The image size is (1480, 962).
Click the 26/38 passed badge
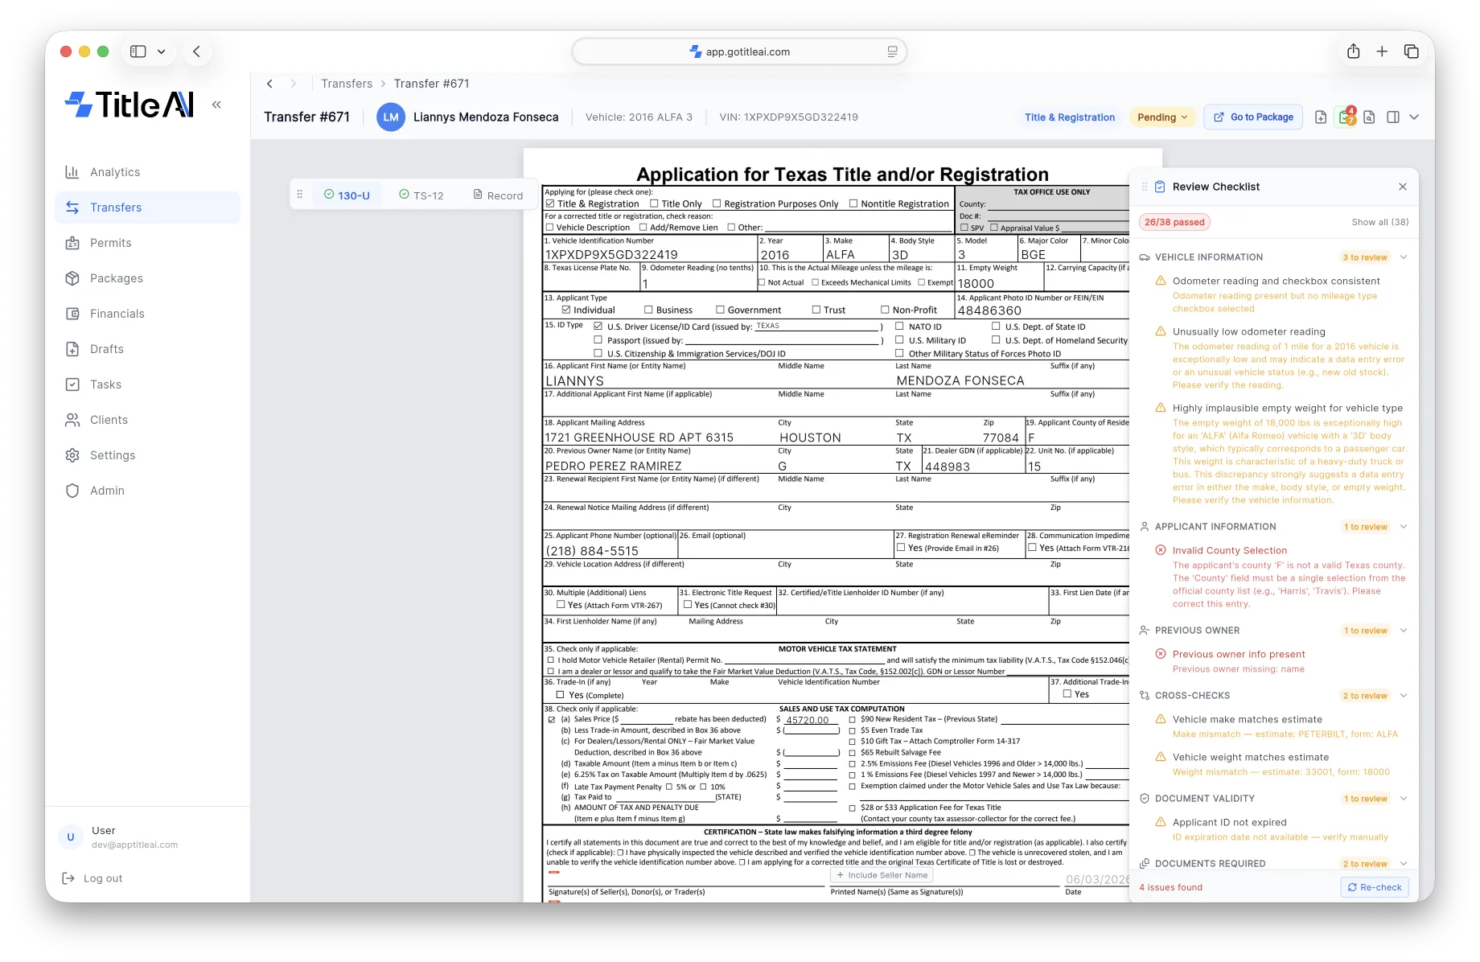pyautogui.click(x=1174, y=222)
